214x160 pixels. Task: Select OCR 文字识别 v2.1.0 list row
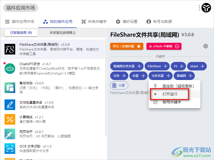point(53,149)
